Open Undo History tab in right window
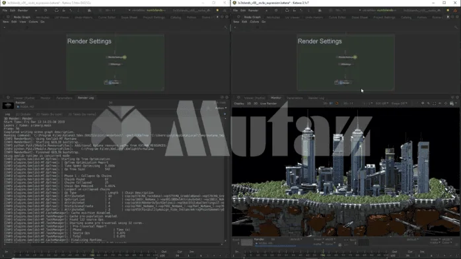 pos(314,17)
